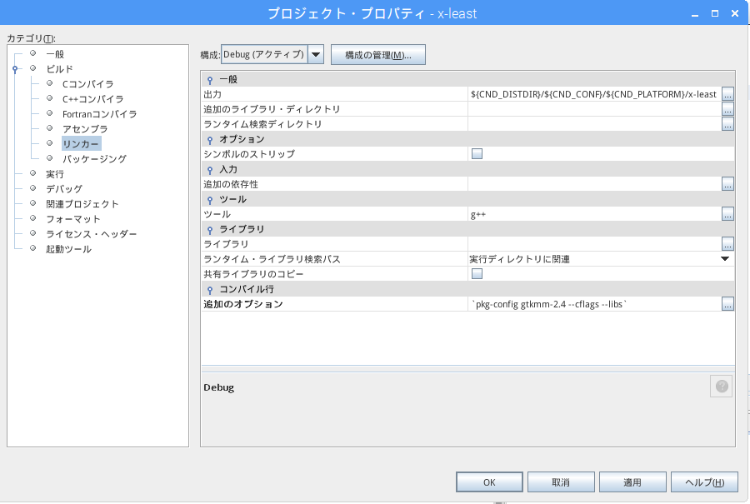Open the 構成 Debug dropdown
Image resolution: width=750 pixels, height=504 pixels.
coord(316,55)
